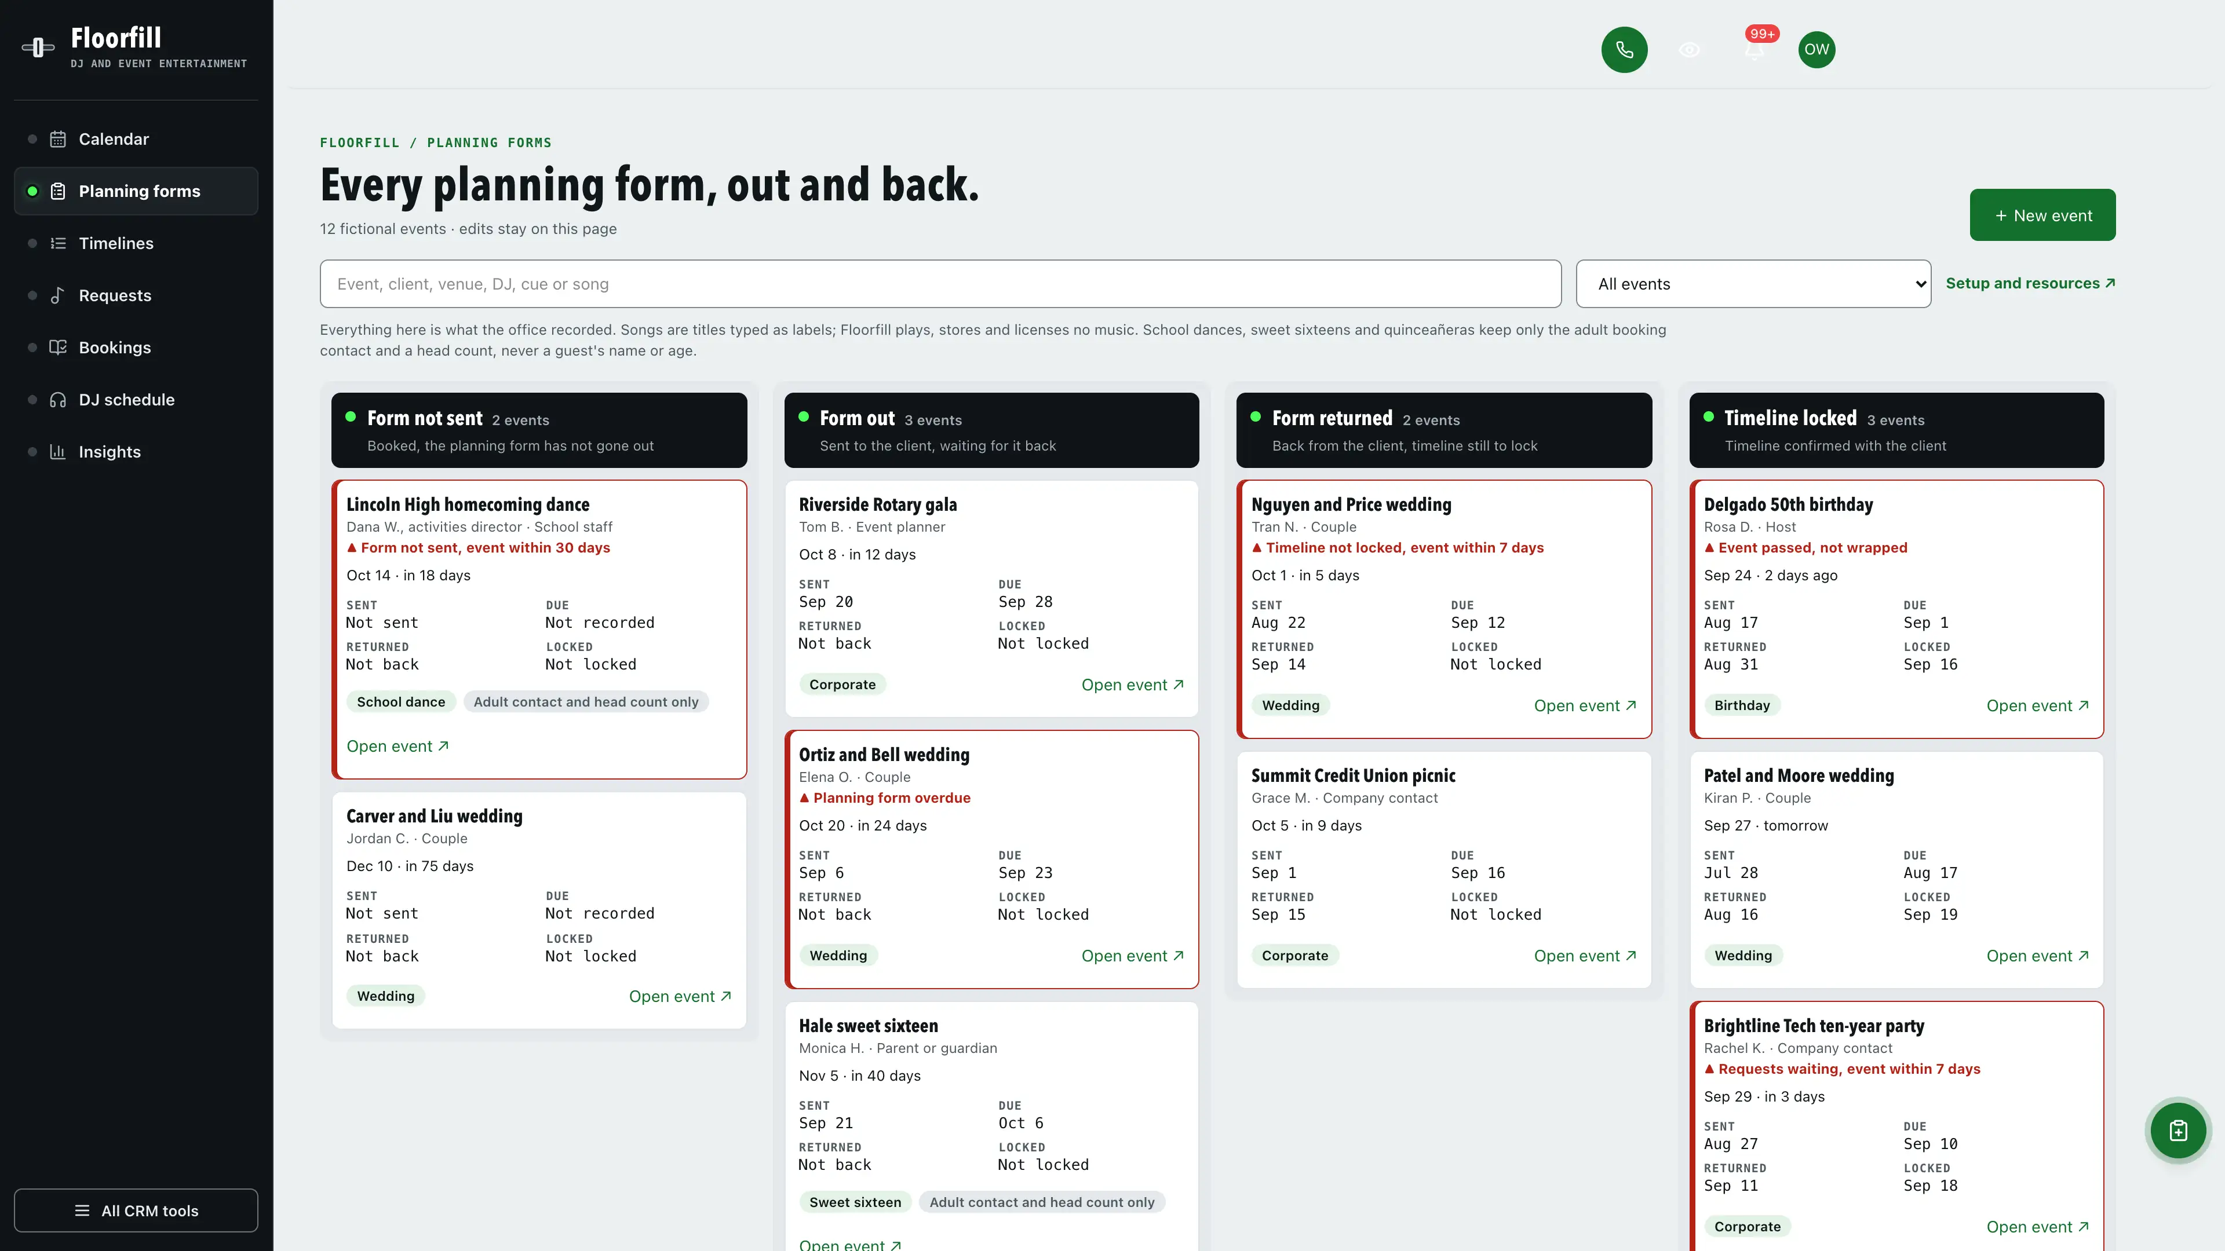Open event for Summit Credit Union picnic

point(1585,956)
